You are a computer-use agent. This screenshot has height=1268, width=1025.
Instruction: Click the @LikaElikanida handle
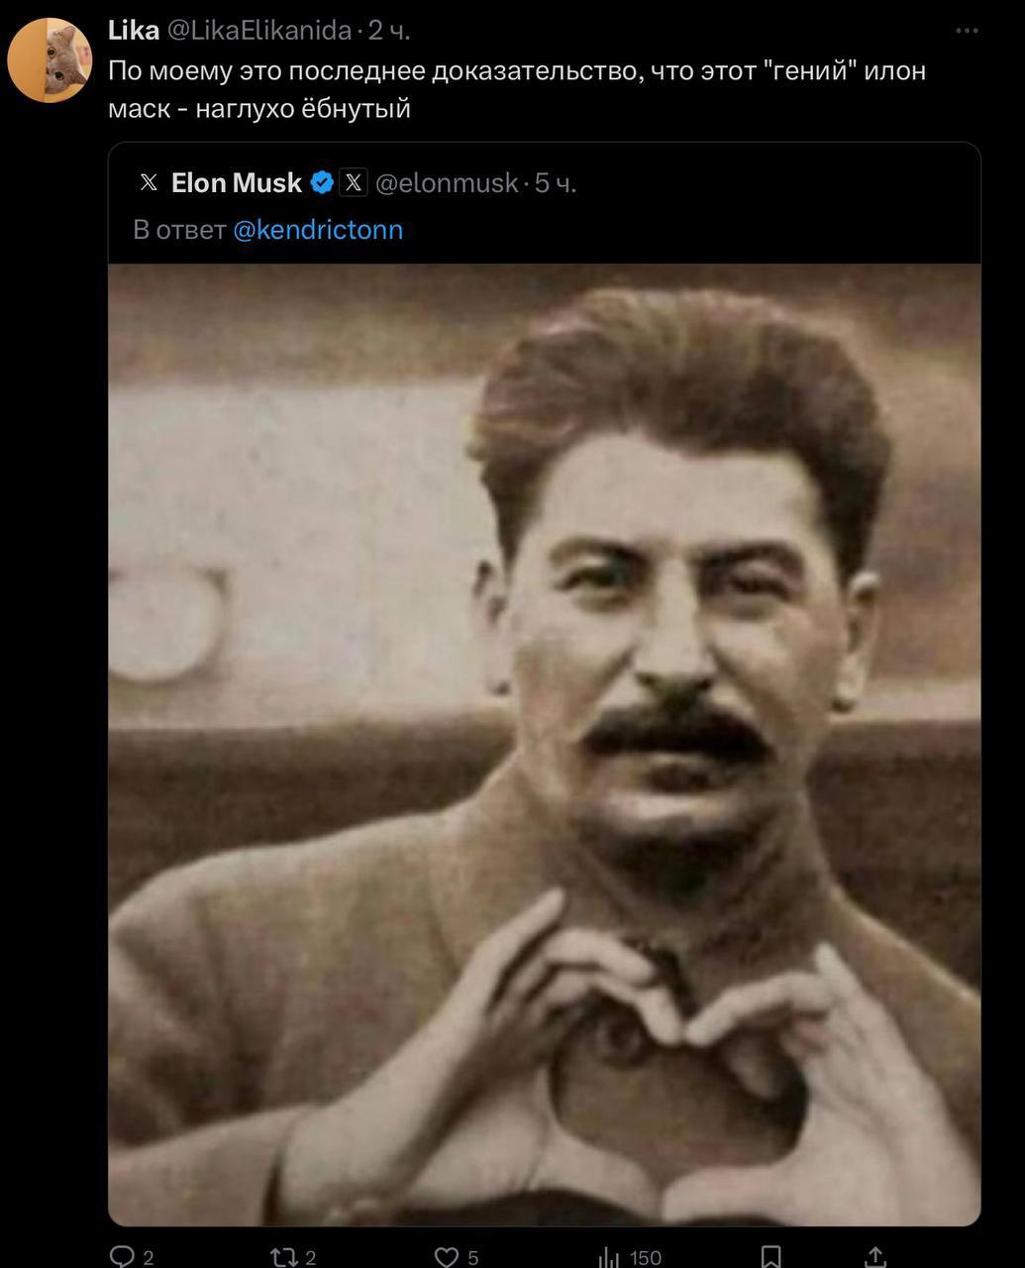click(x=258, y=31)
